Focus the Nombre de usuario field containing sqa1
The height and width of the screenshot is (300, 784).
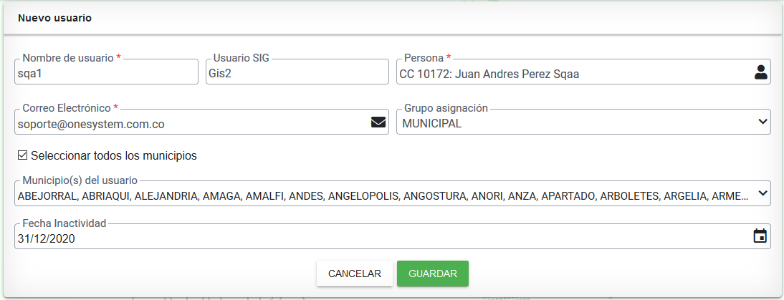pyautogui.click(x=107, y=72)
